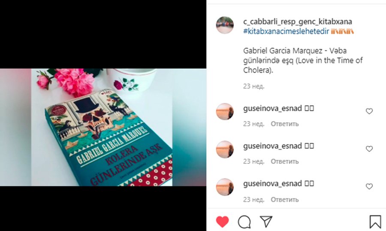The image size is (386, 231).
Task: Like the first guseinova_esnad comment
Action: [369, 111]
